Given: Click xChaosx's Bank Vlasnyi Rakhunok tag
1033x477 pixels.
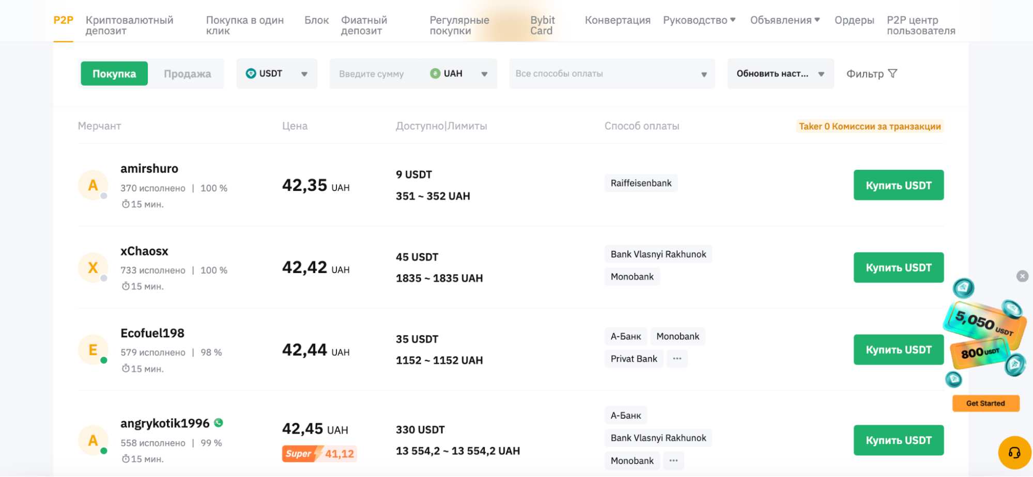Looking at the screenshot, I should coord(658,254).
